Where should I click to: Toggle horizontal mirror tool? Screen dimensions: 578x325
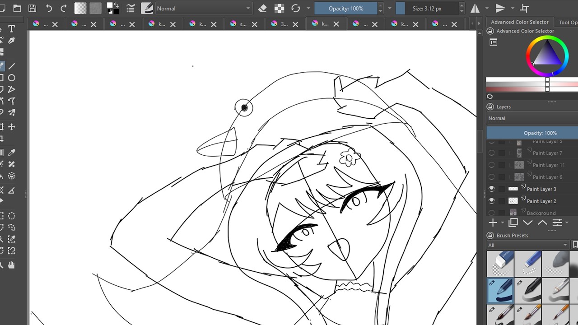(475, 8)
